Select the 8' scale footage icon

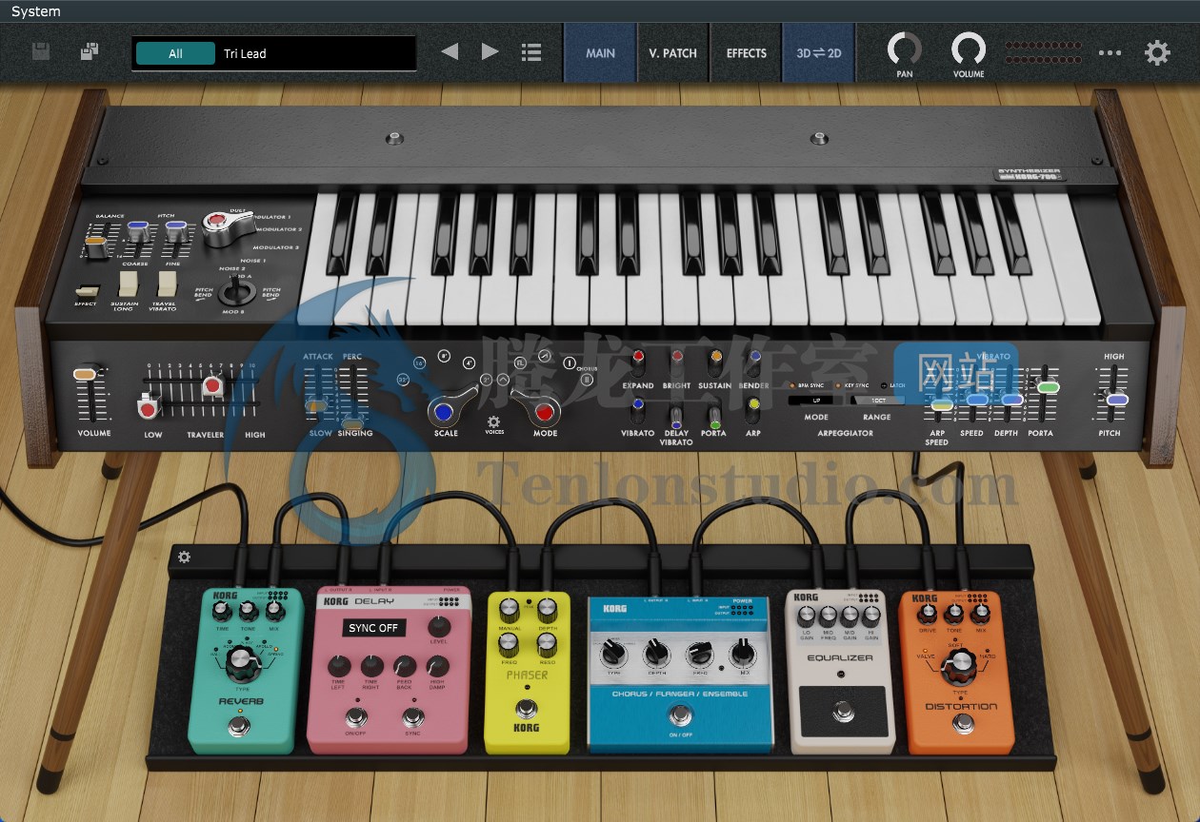coord(443,356)
